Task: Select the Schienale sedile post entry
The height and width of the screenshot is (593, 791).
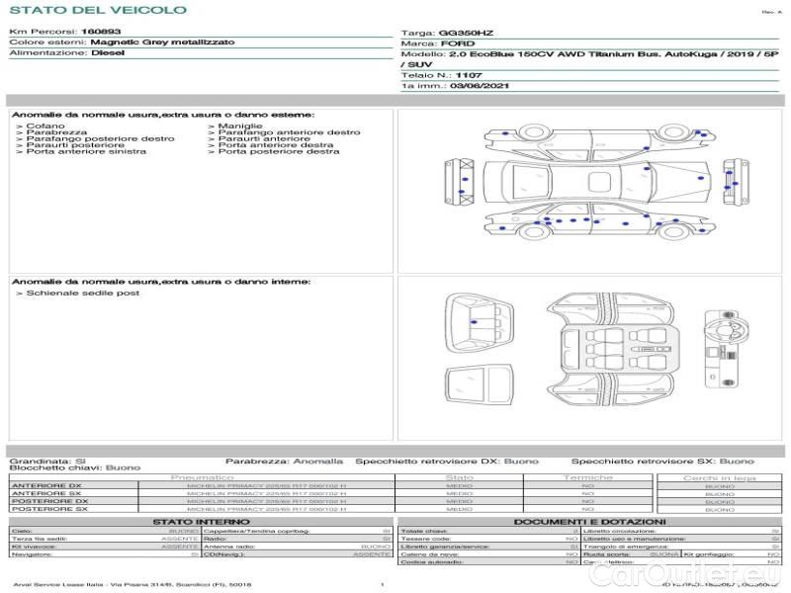Action: pyautogui.click(x=83, y=293)
